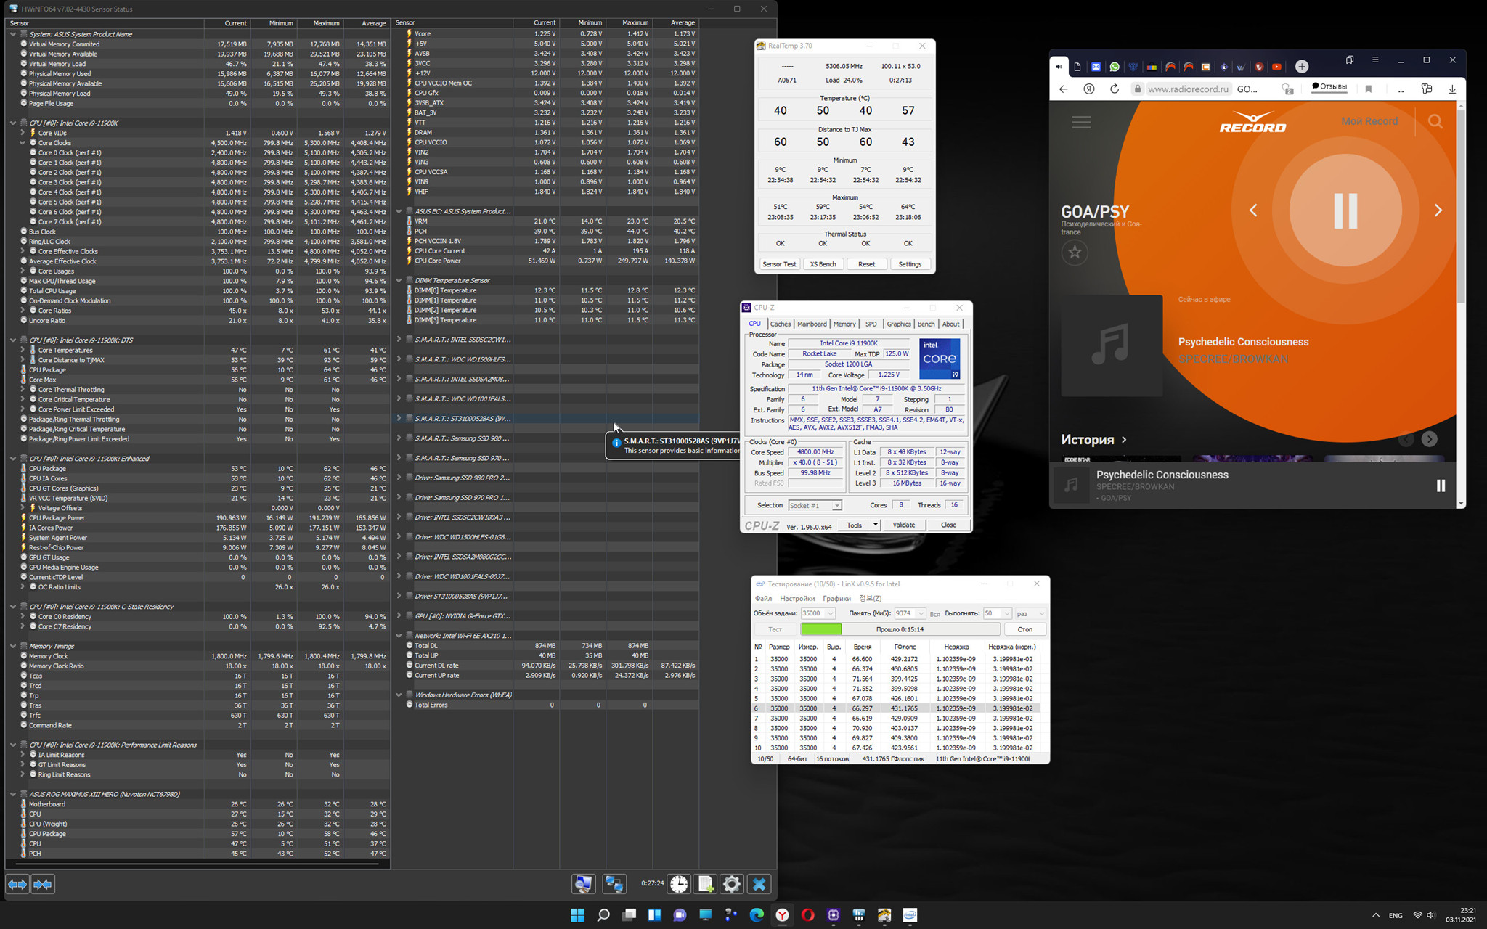Click the LinX test progress bar
This screenshot has width=1487, height=929.
tap(900, 629)
